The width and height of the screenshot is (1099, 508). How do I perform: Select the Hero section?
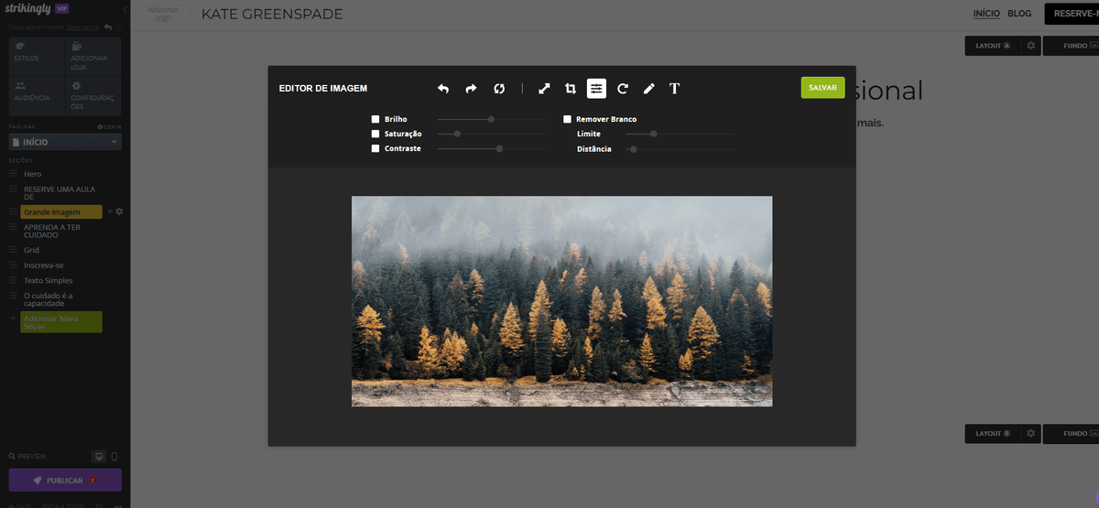(x=33, y=174)
